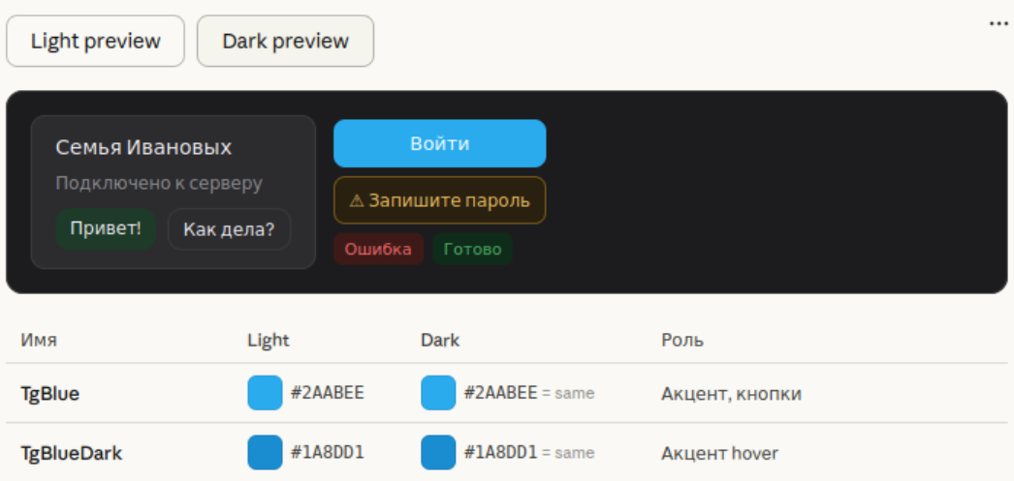Click the Имя column header
Viewport: 1014px width, 481px height.
pos(39,341)
